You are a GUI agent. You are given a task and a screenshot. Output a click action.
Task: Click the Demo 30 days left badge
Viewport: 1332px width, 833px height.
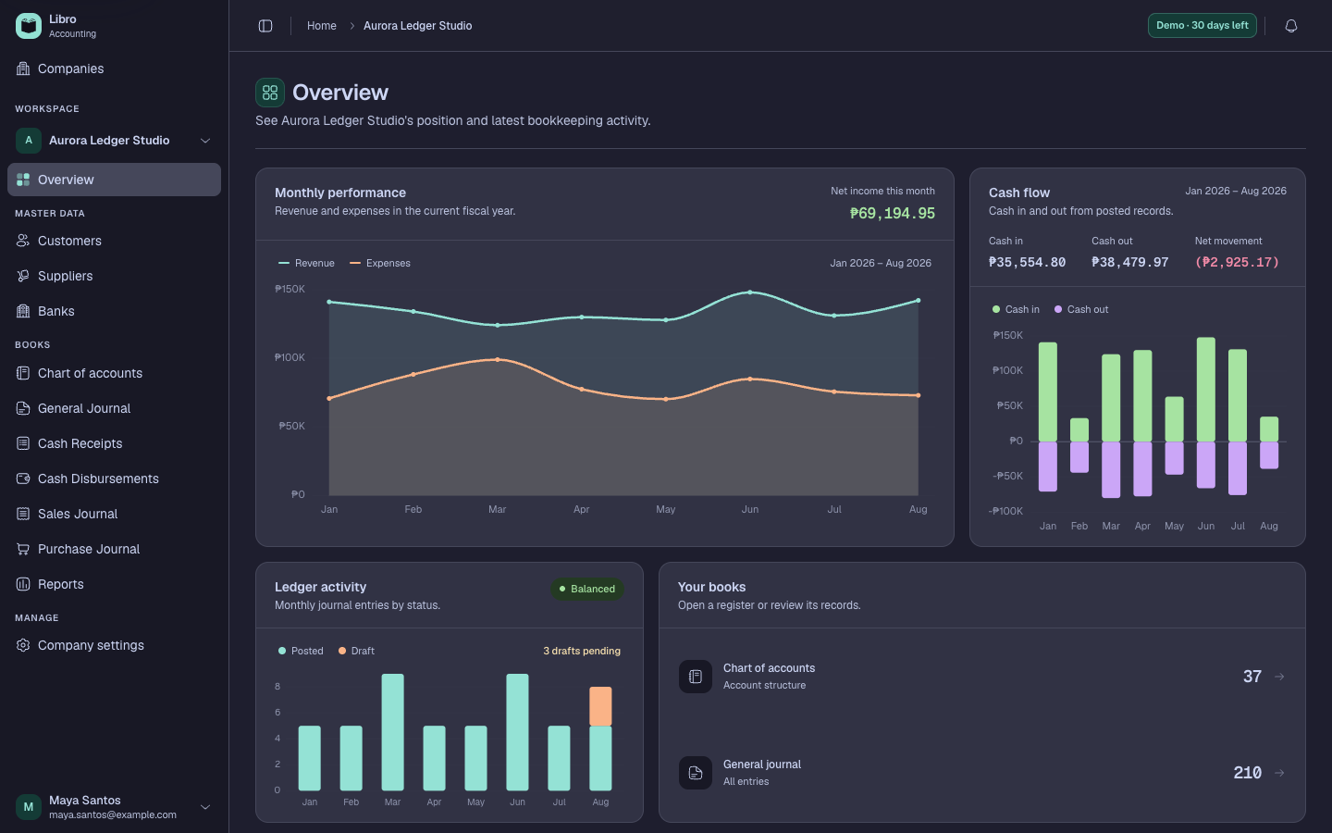[1202, 26]
